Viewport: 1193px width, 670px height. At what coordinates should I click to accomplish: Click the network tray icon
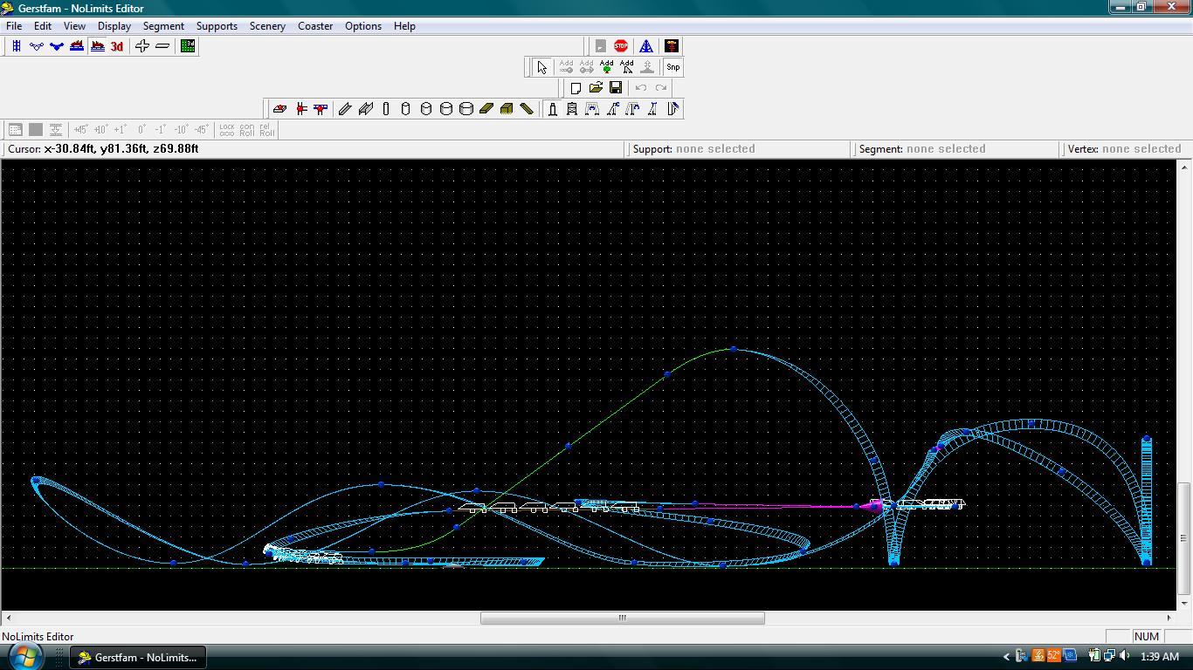pyautogui.click(x=1108, y=656)
